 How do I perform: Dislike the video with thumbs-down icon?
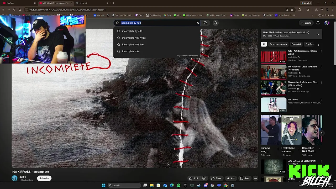pyautogui.click(x=204, y=178)
